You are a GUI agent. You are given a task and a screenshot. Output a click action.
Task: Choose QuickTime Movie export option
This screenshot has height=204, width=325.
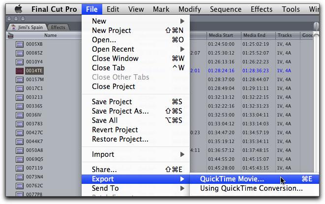(x=232, y=179)
